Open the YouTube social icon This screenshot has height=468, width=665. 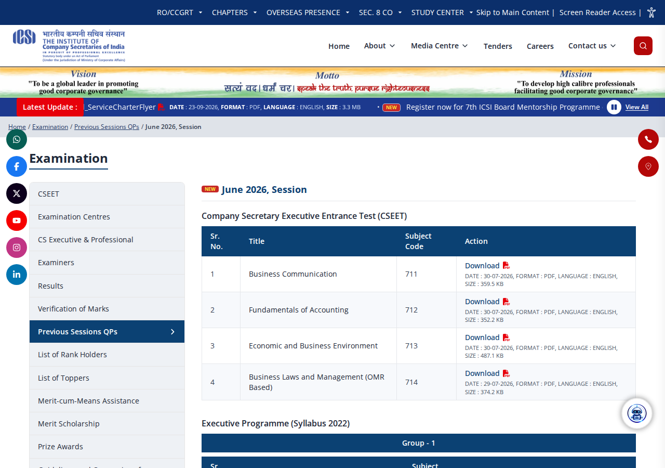click(x=17, y=220)
